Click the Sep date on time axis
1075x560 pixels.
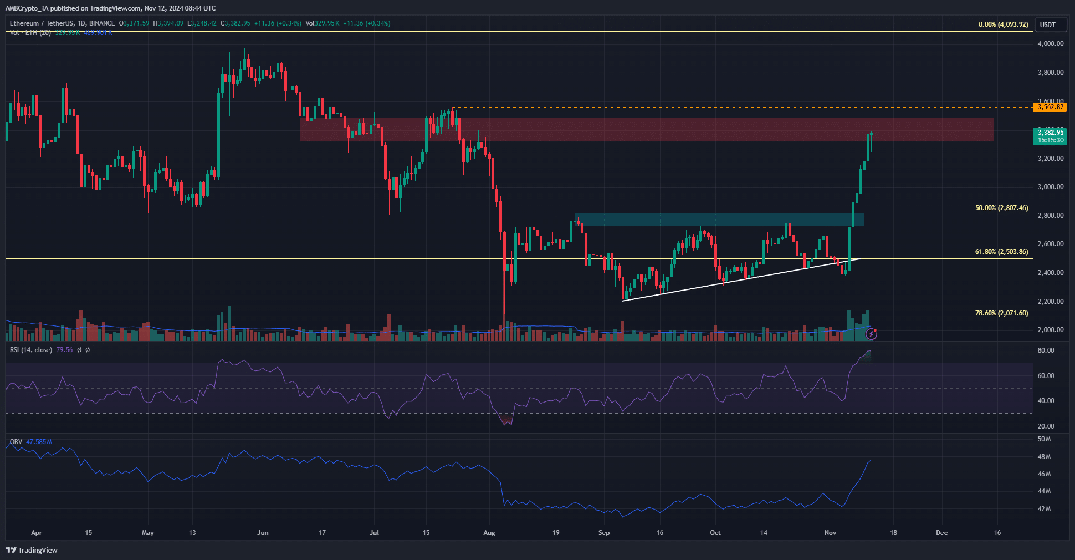[x=604, y=533]
